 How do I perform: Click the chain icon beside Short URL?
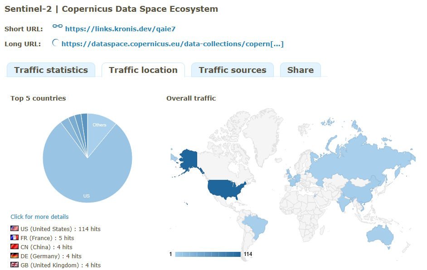point(57,26)
